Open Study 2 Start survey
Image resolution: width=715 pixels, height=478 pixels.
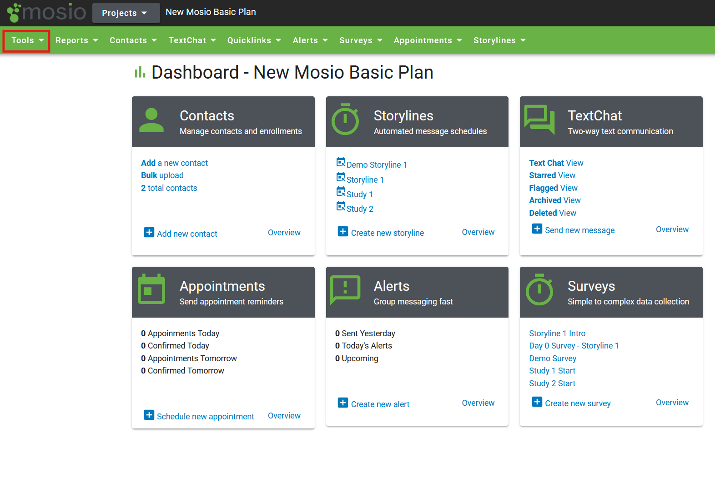[x=552, y=383]
